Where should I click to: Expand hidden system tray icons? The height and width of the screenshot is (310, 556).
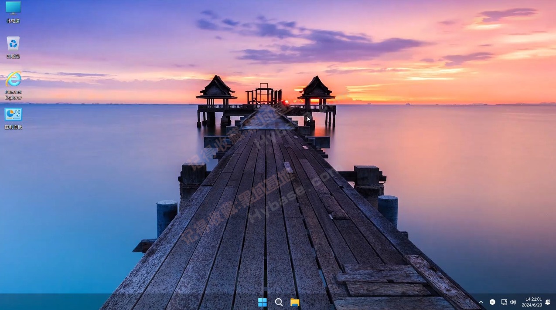click(x=481, y=302)
